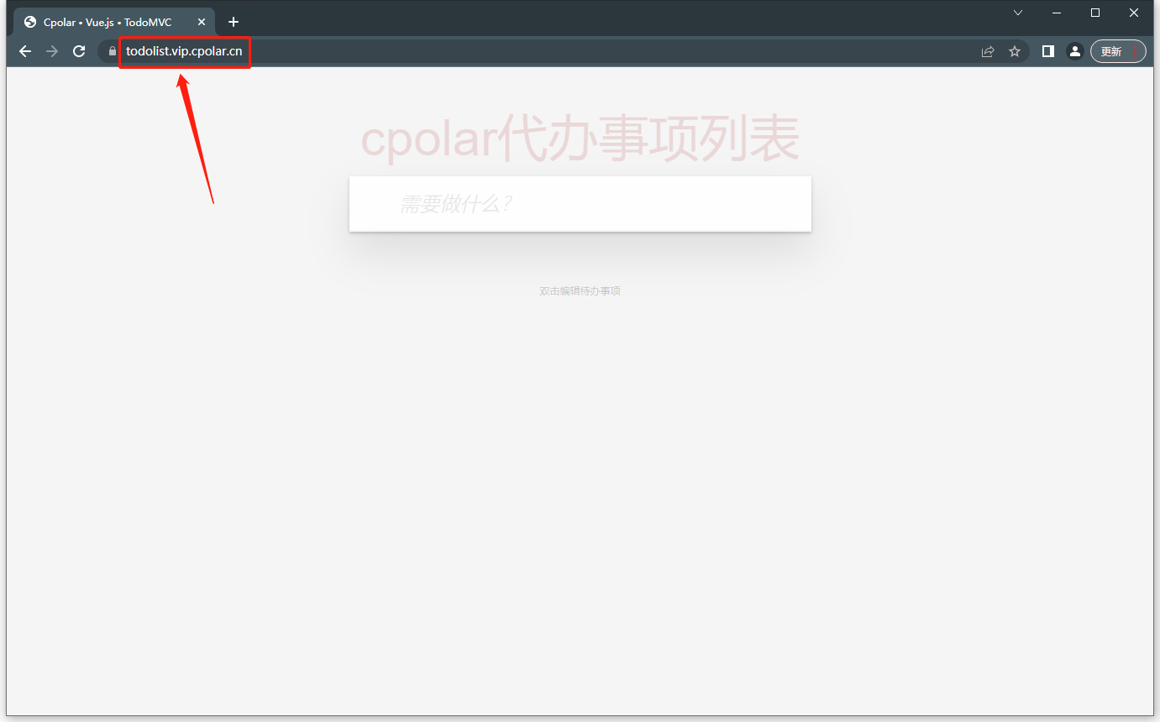Bookmark this page using the star icon

[1015, 50]
